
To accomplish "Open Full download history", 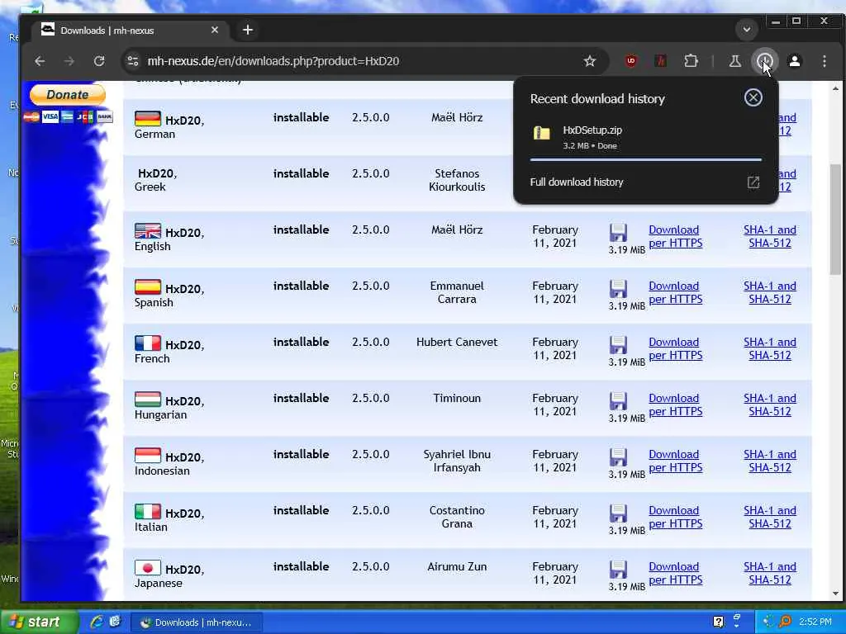I will click(646, 182).
